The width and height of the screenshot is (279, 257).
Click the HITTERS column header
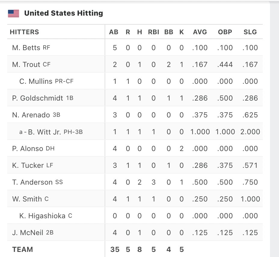24,32
